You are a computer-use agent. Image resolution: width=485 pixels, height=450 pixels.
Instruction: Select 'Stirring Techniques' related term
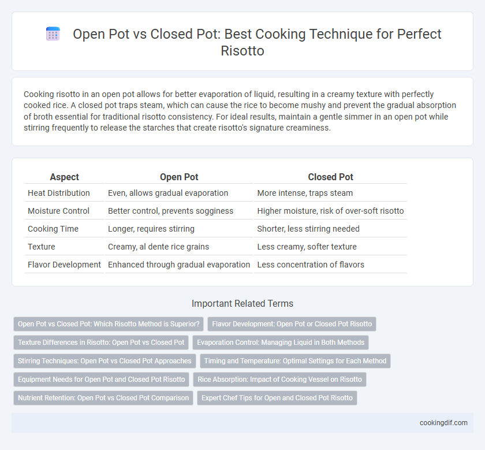(105, 361)
